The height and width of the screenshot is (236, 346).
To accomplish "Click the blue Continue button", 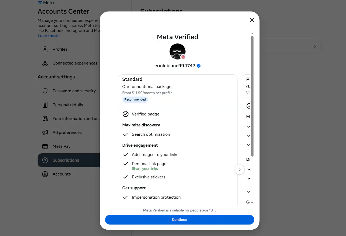I will point(179,219).
